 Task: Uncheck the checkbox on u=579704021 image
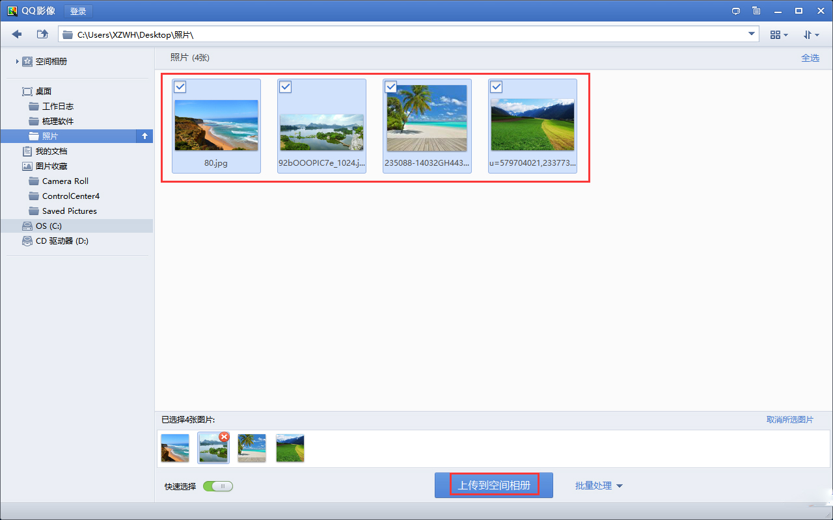pos(496,86)
